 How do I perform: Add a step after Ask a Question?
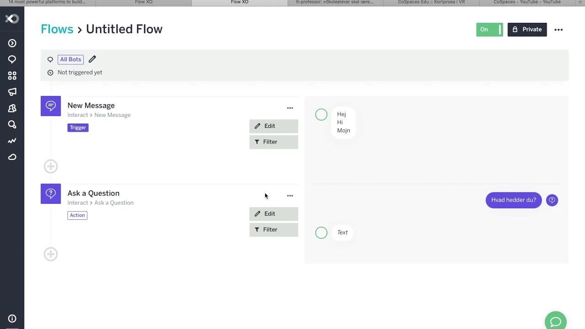click(51, 254)
